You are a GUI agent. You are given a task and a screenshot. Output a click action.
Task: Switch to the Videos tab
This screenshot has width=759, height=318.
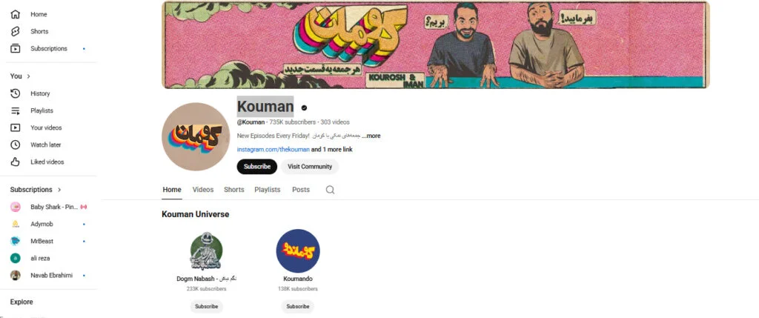203,190
